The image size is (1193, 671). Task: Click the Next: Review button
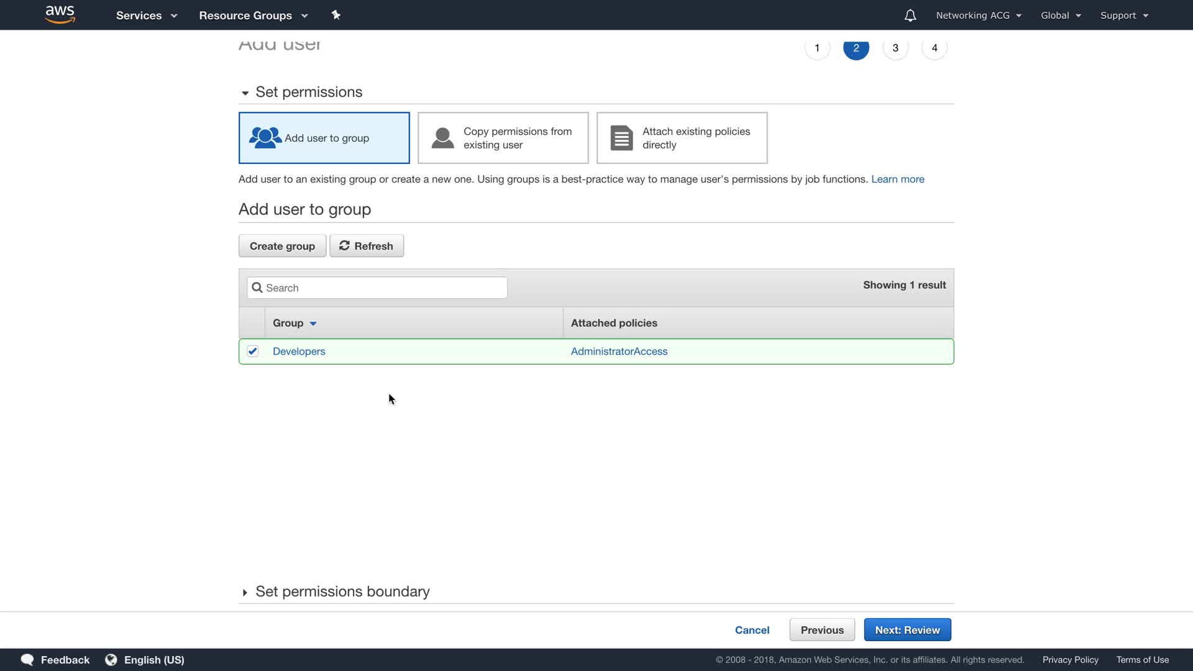tap(907, 630)
